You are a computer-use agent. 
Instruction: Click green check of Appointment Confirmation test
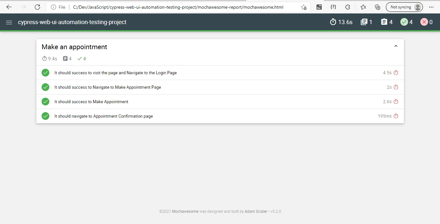(x=45, y=116)
